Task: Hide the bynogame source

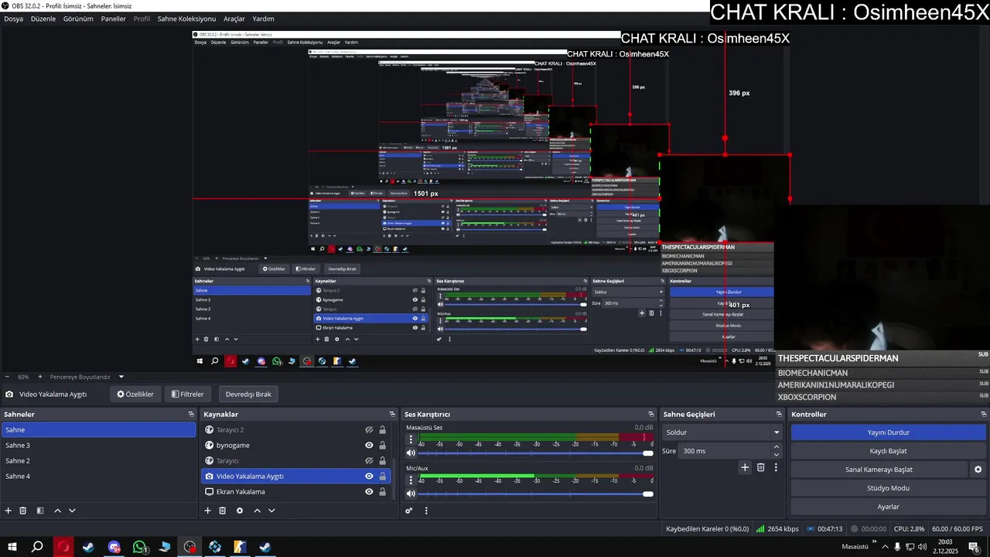Action: (369, 446)
